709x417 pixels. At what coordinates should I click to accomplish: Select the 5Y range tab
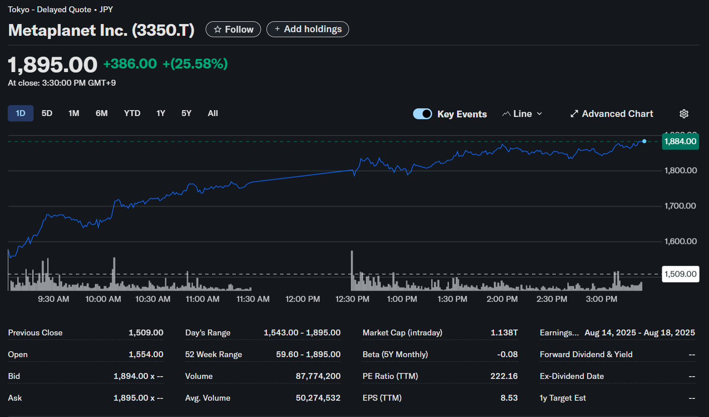(187, 113)
